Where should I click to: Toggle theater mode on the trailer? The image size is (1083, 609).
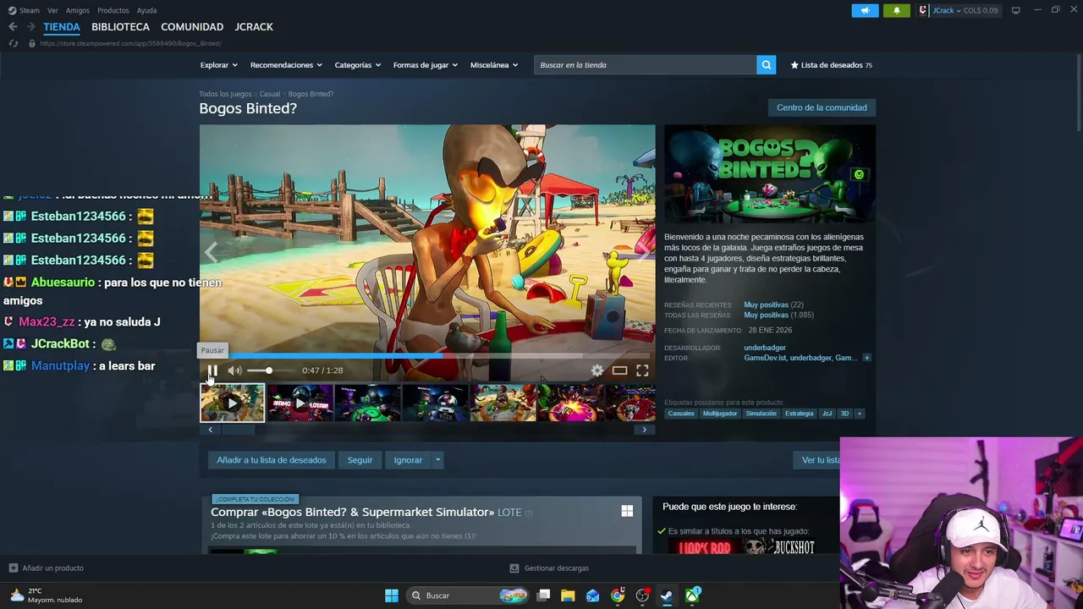pyautogui.click(x=620, y=370)
